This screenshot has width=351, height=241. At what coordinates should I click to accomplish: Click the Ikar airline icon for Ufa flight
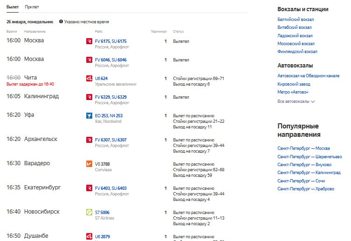pos(89,116)
